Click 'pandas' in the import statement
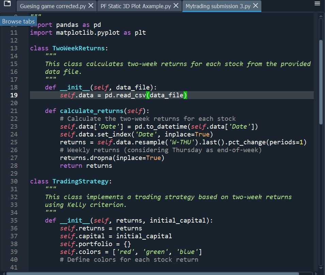Screen dimensions: 325x275 67,25
